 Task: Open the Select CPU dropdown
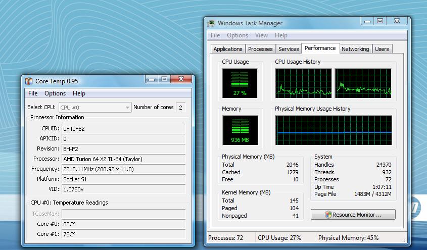(95, 108)
